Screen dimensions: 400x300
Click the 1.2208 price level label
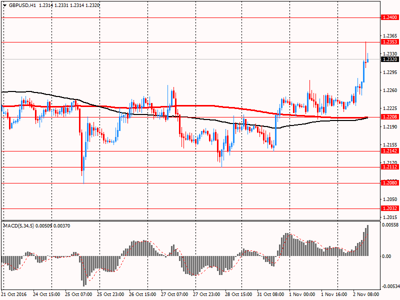pyautogui.click(x=390, y=117)
